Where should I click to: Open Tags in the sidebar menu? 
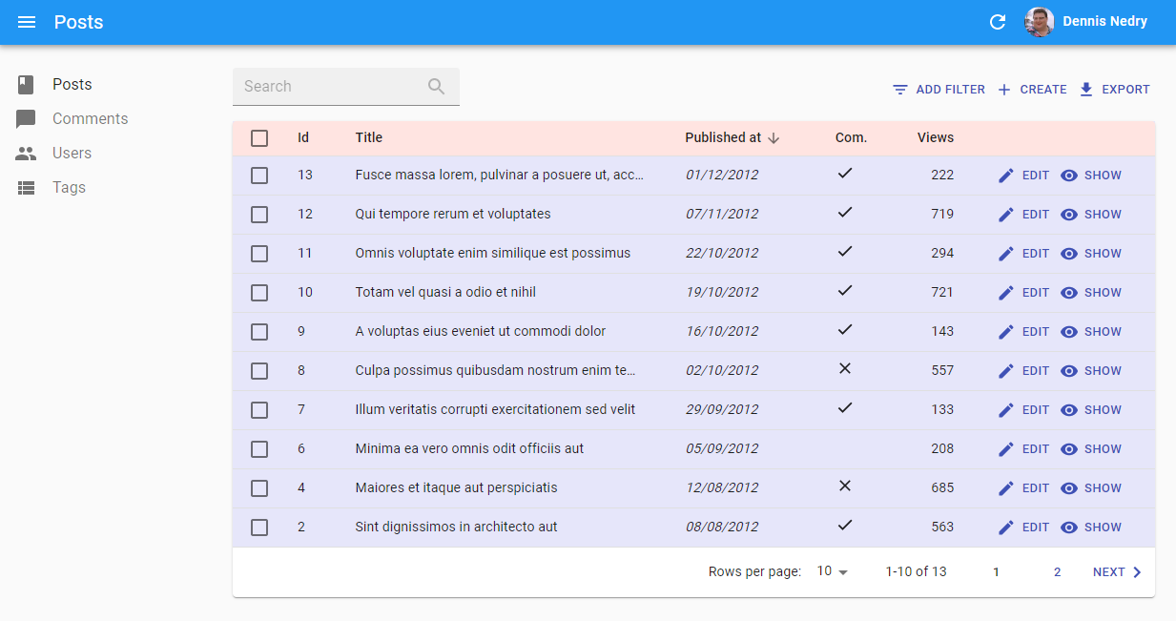coord(69,188)
